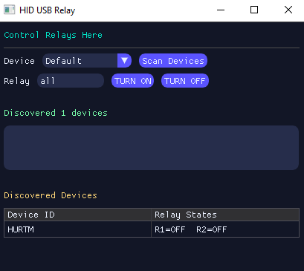Click the HID USB Relay app icon

(10, 10)
